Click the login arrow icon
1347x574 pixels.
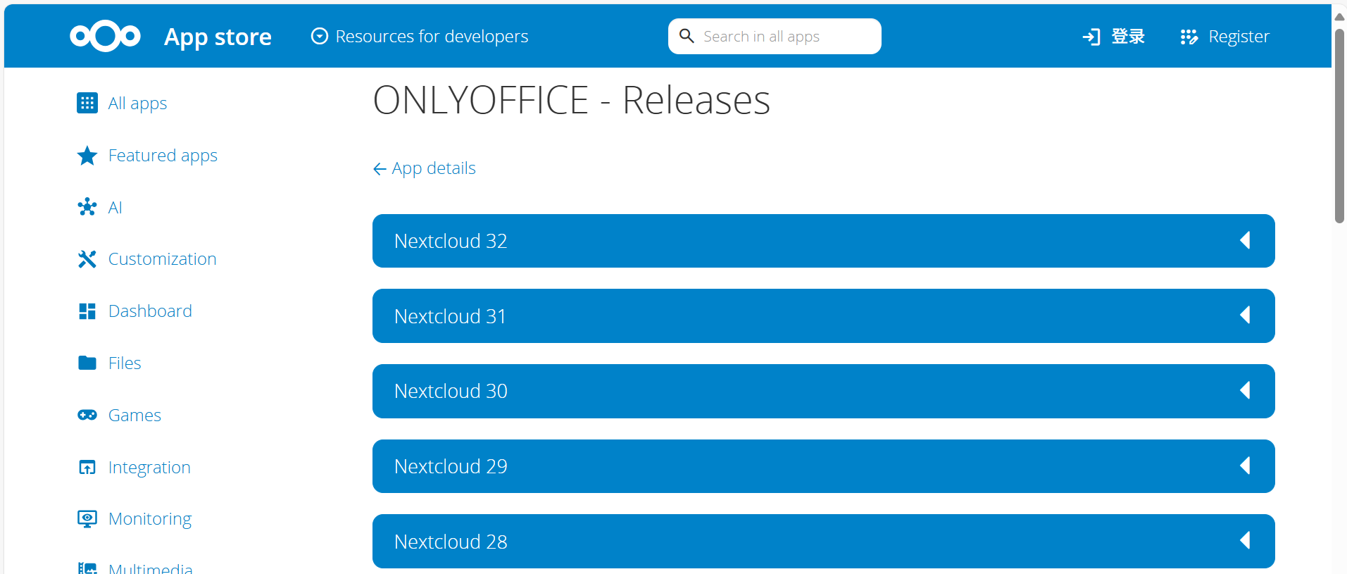coord(1091,37)
